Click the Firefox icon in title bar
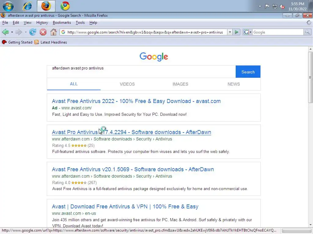 3,15
